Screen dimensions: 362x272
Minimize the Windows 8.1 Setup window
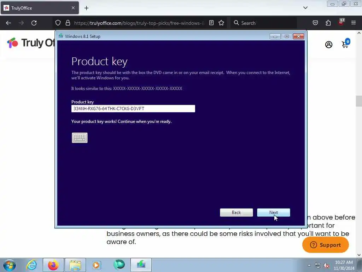click(x=275, y=36)
